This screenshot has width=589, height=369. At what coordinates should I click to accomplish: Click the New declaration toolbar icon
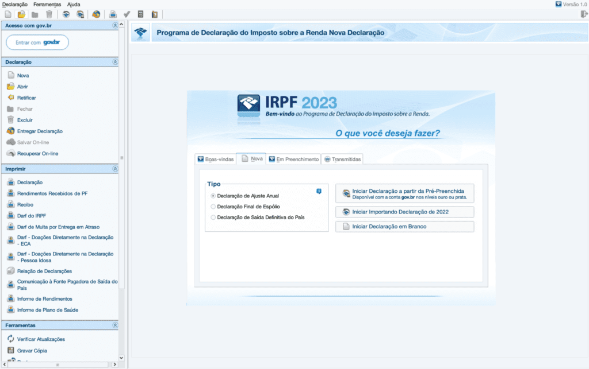(x=8, y=14)
